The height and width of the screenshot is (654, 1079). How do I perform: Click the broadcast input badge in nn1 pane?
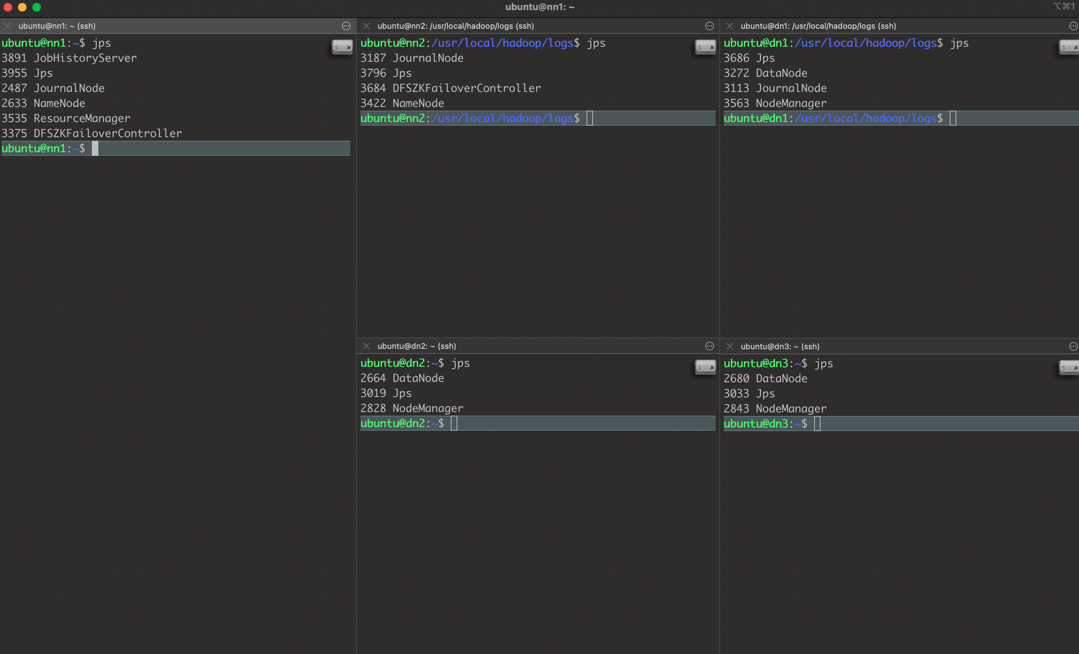click(342, 47)
